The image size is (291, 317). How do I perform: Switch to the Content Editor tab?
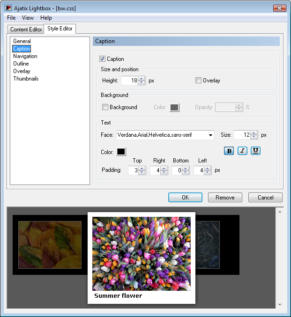pyautogui.click(x=26, y=29)
